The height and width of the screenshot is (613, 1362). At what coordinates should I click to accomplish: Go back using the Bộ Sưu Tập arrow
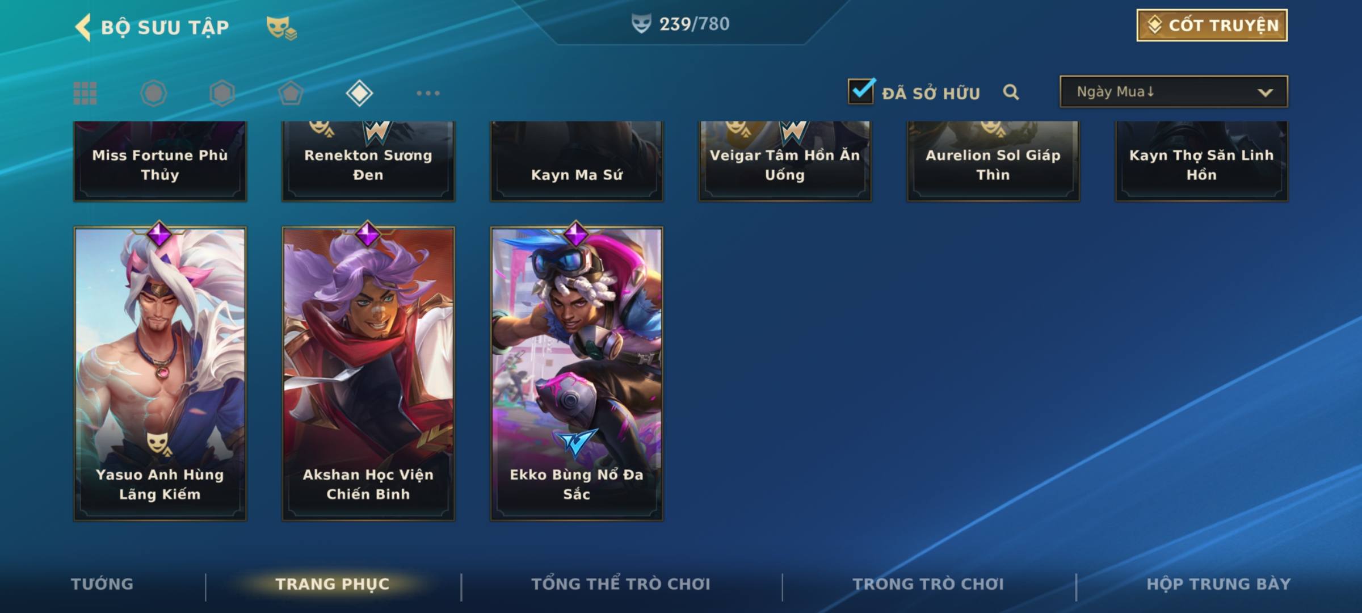(x=83, y=27)
